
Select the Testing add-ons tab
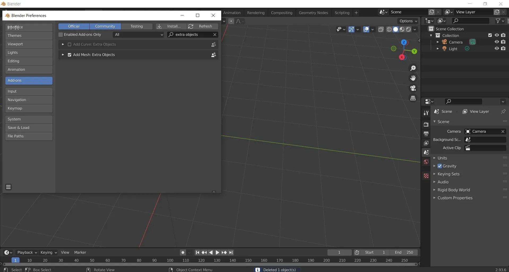137,26
